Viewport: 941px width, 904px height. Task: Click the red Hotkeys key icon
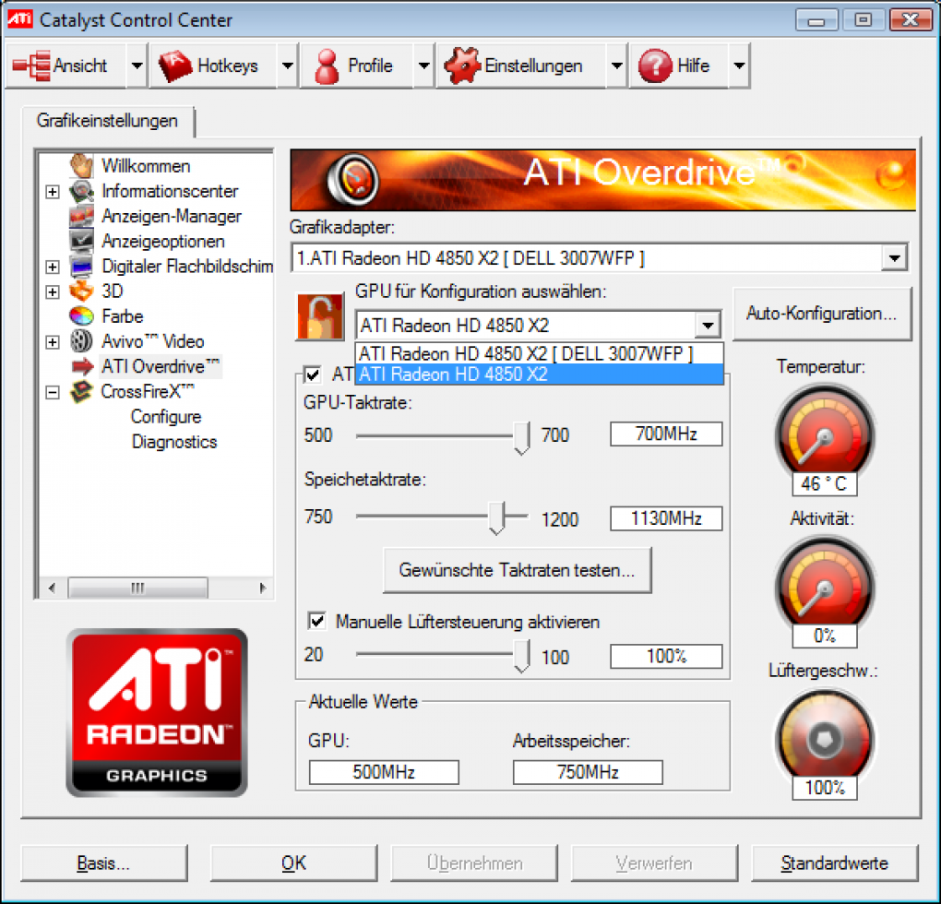[x=174, y=66]
